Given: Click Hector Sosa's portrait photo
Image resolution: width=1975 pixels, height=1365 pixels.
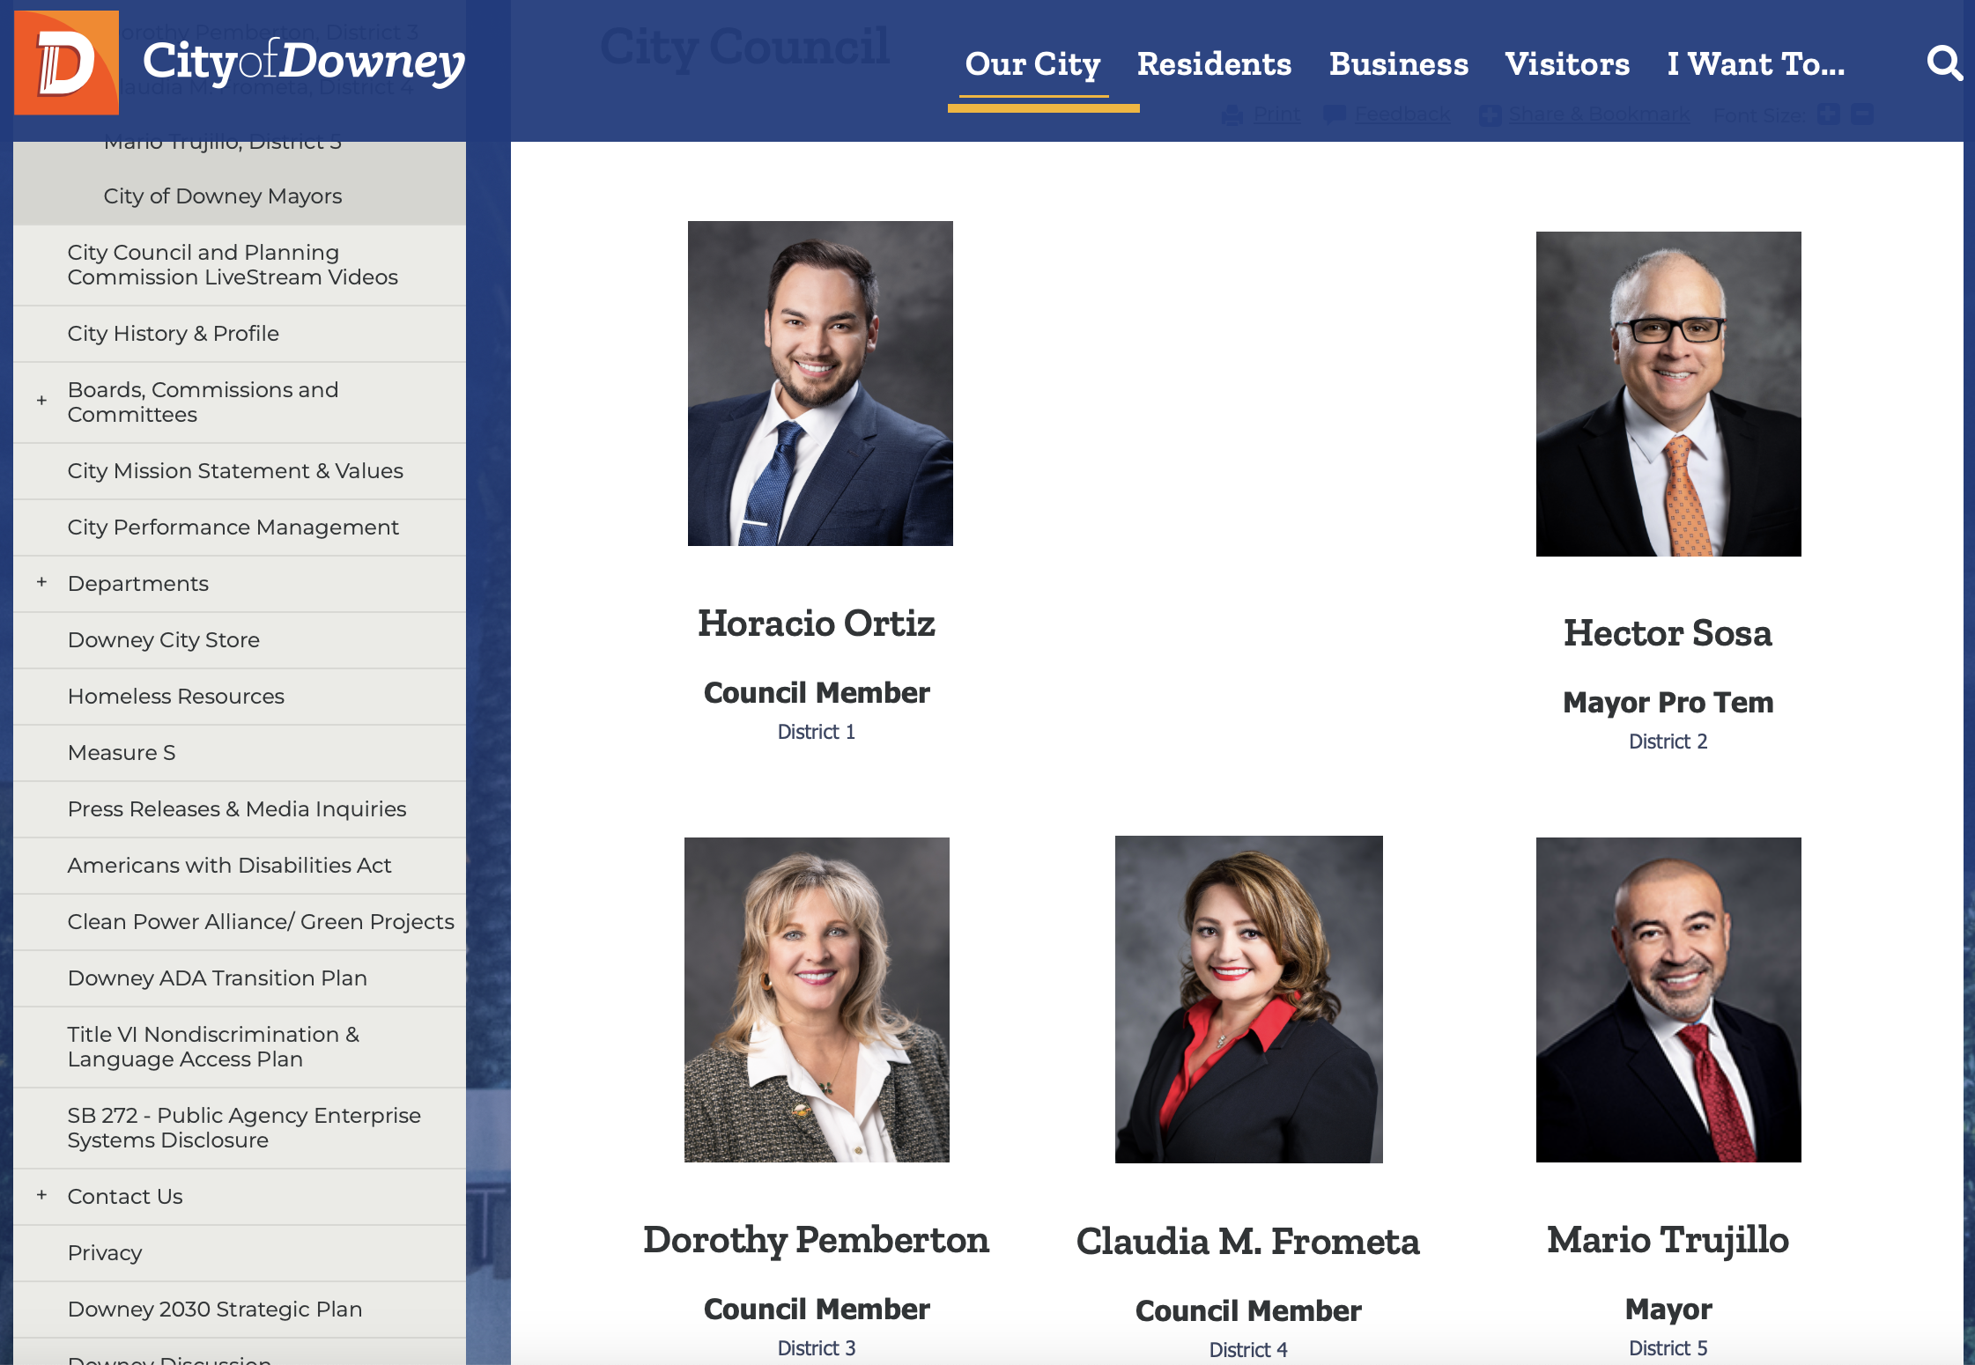Looking at the screenshot, I should coord(1668,394).
